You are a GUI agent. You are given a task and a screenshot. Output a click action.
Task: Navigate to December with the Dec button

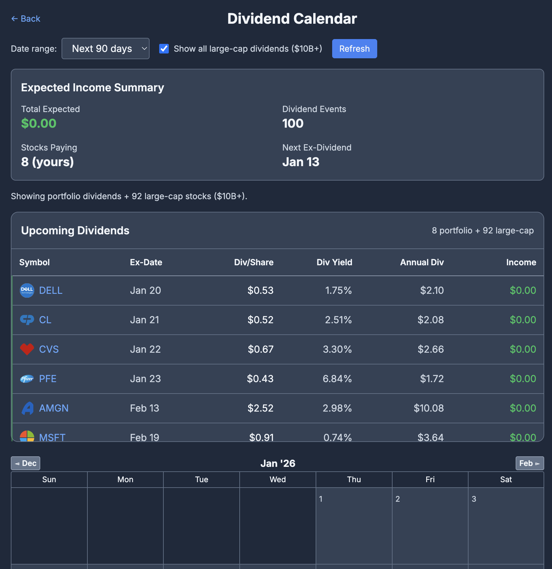coord(25,463)
